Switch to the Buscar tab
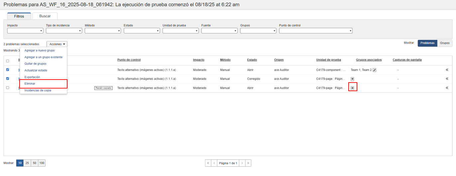 [x=45, y=16]
